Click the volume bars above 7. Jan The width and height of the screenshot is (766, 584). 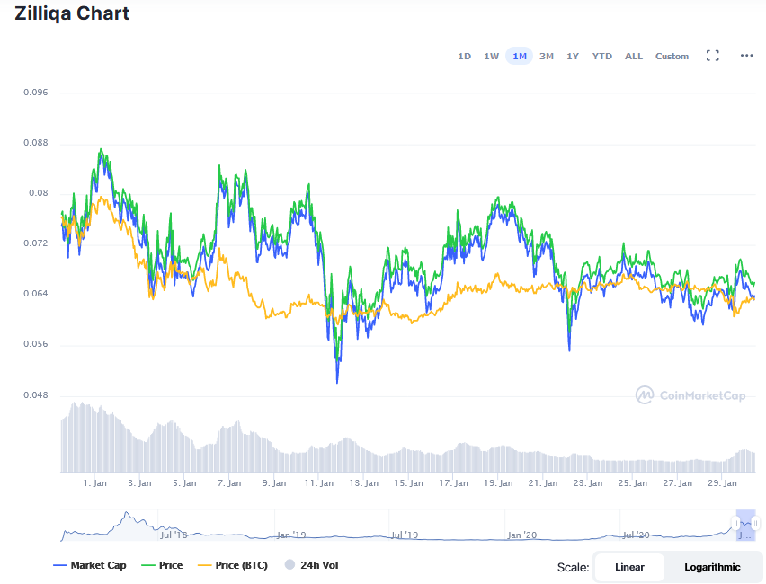(x=229, y=449)
